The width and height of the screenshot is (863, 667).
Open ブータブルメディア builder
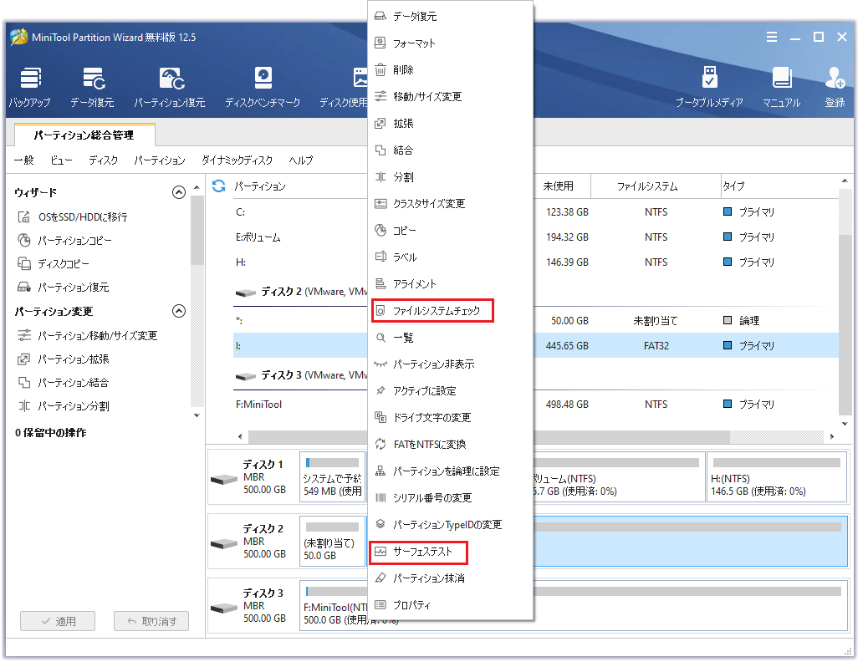pos(709,87)
